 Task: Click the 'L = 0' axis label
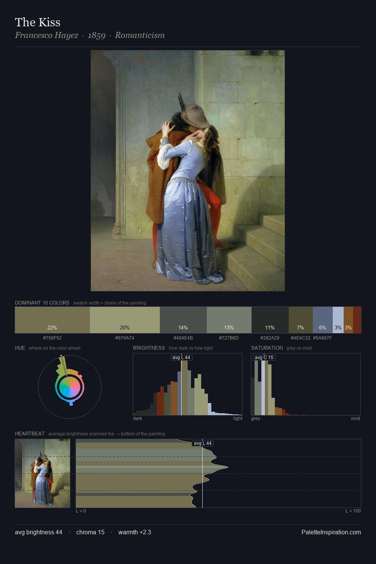tap(81, 511)
